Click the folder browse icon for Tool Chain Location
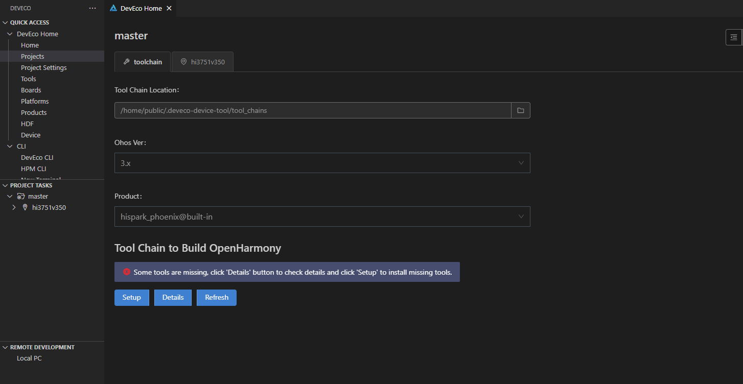This screenshot has width=743, height=384. click(x=520, y=110)
